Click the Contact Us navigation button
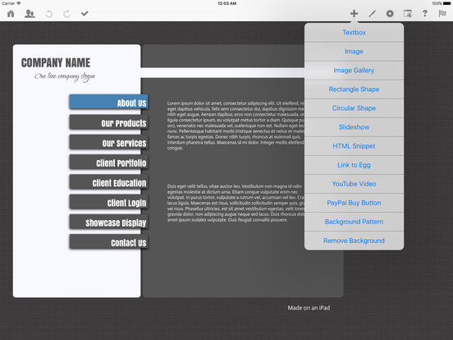The image size is (453, 340). point(108,242)
